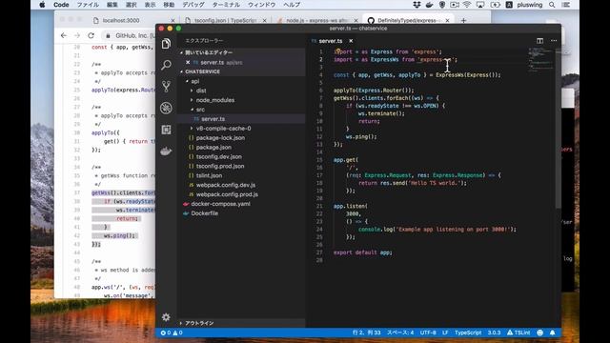Open the Search view in activity bar
This screenshot has height=343, width=610.
(166, 65)
